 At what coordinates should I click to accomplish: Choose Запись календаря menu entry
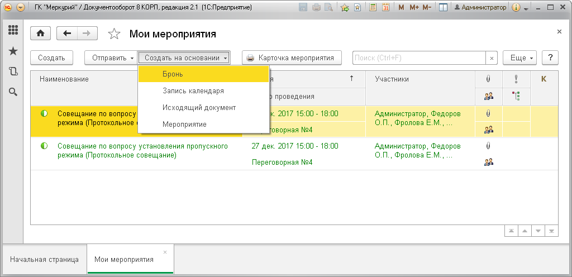tap(203, 91)
